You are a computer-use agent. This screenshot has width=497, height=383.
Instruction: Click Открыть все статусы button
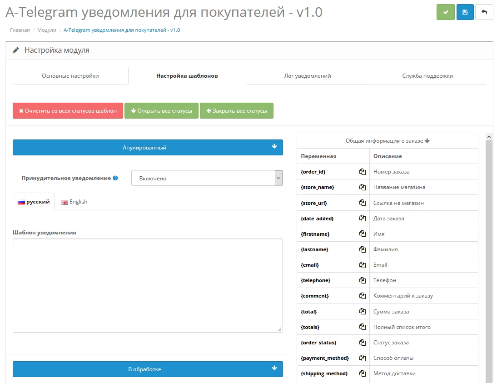coord(161,111)
